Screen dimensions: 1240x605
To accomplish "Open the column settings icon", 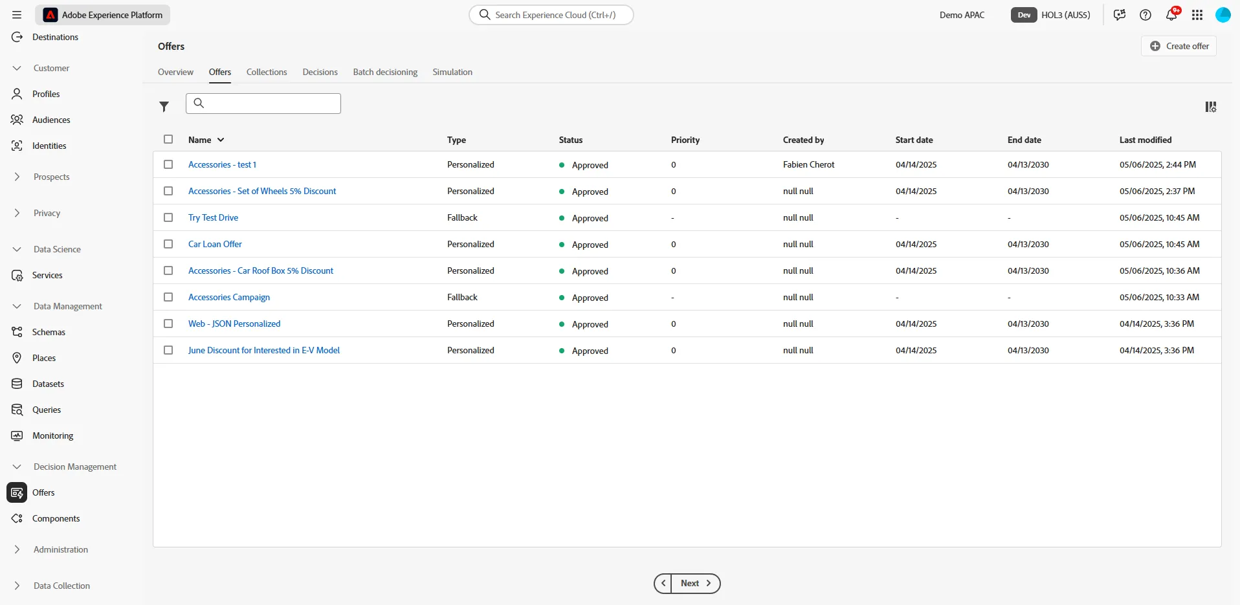I will 1211,107.
